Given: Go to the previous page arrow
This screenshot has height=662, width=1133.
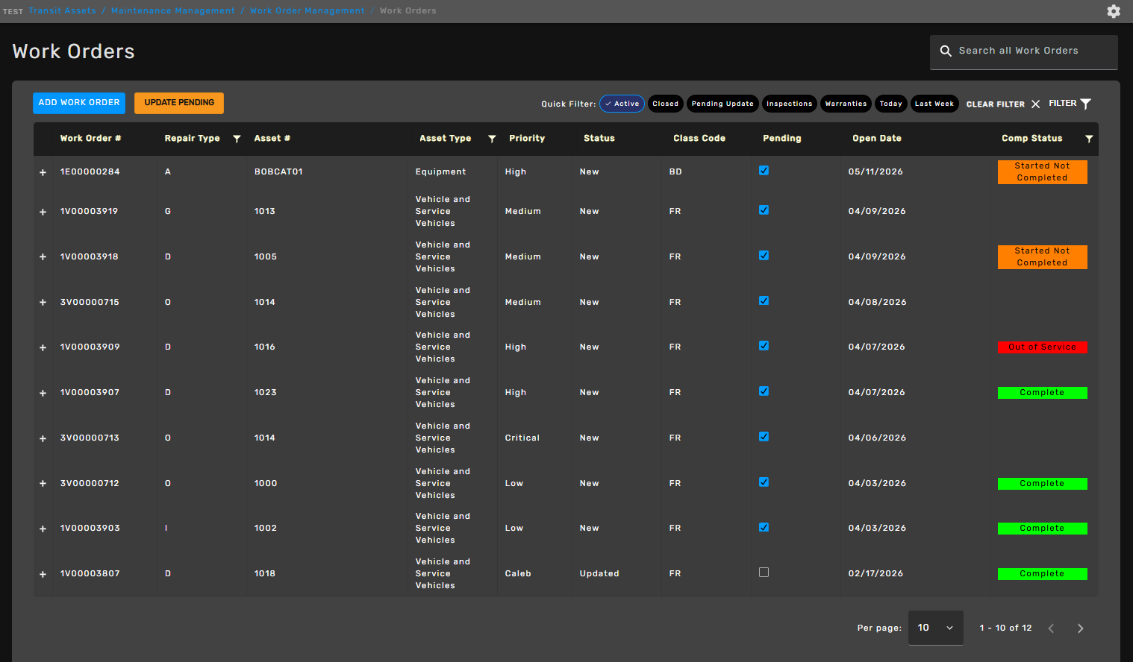Looking at the screenshot, I should (x=1051, y=628).
